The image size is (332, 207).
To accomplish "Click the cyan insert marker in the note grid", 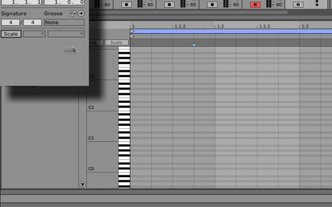I will point(194,45).
